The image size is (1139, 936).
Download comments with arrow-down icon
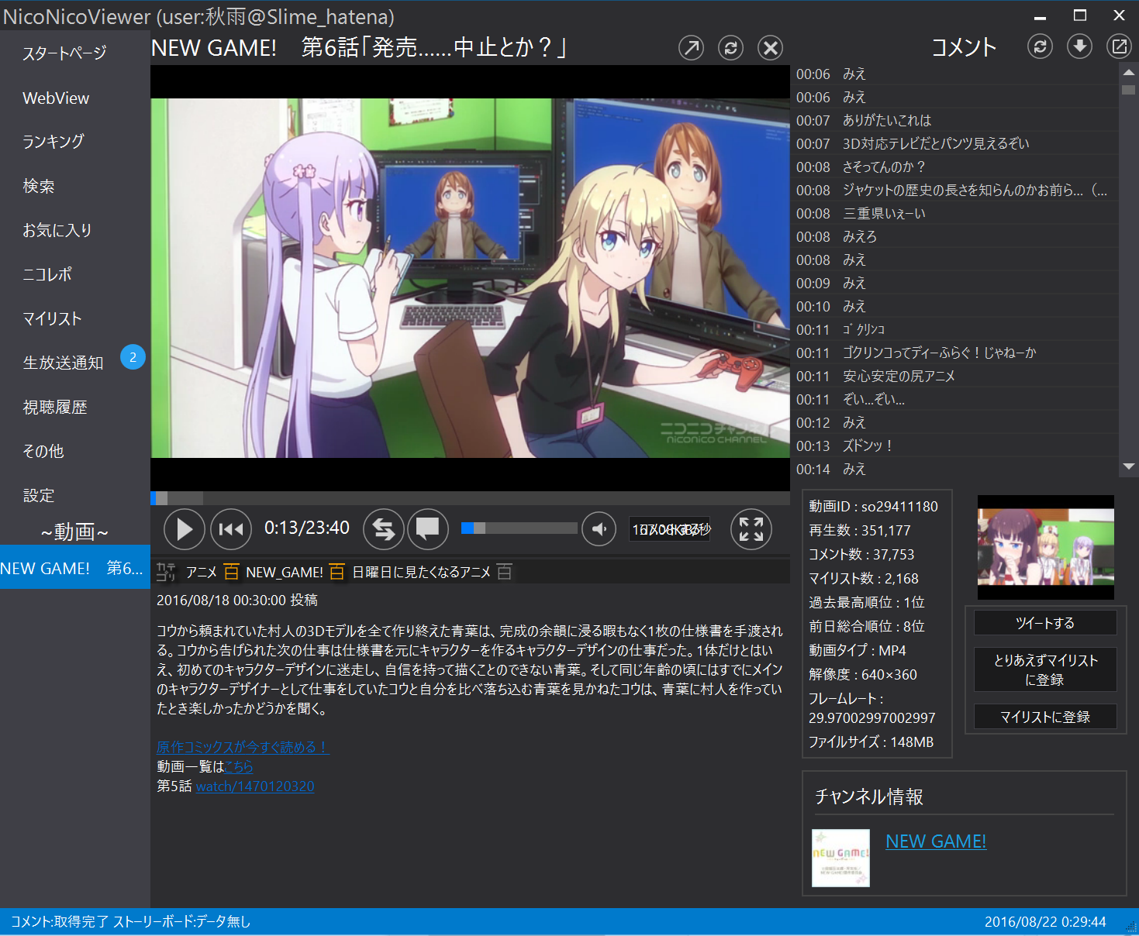pos(1079,46)
